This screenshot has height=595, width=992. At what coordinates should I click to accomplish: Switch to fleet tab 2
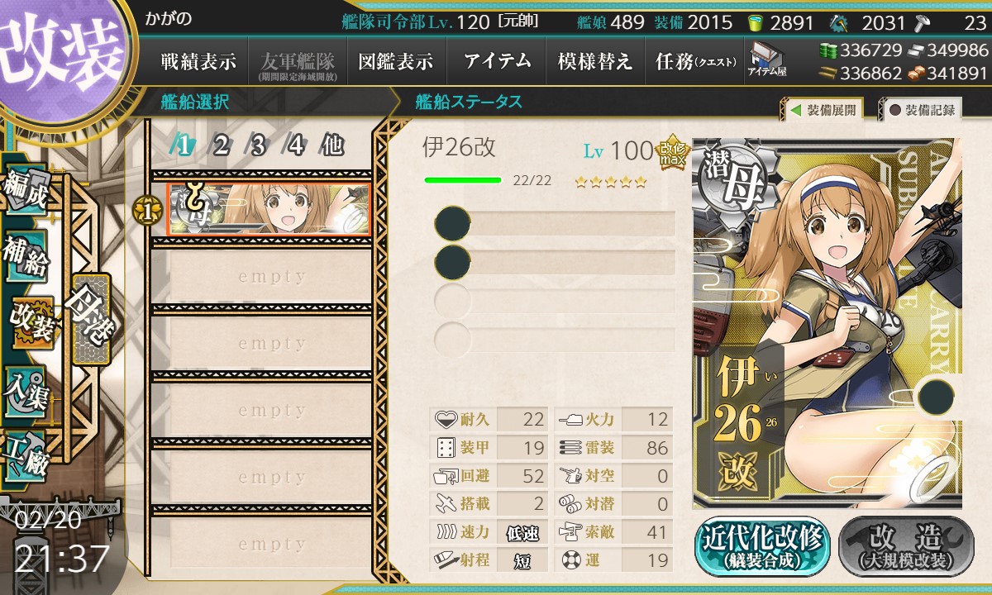(221, 145)
